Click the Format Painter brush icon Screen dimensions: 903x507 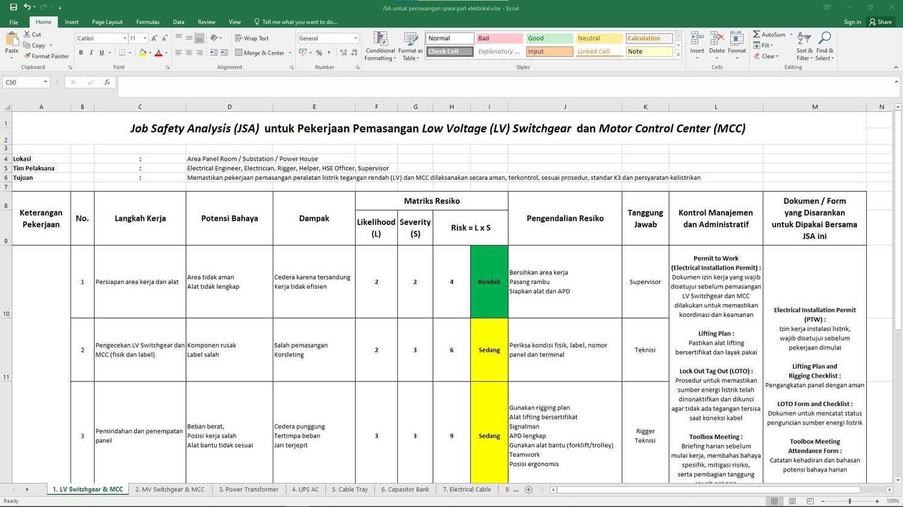[27, 56]
